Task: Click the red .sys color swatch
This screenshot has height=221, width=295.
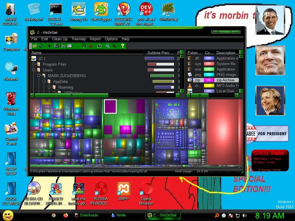Action: [209, 64]
